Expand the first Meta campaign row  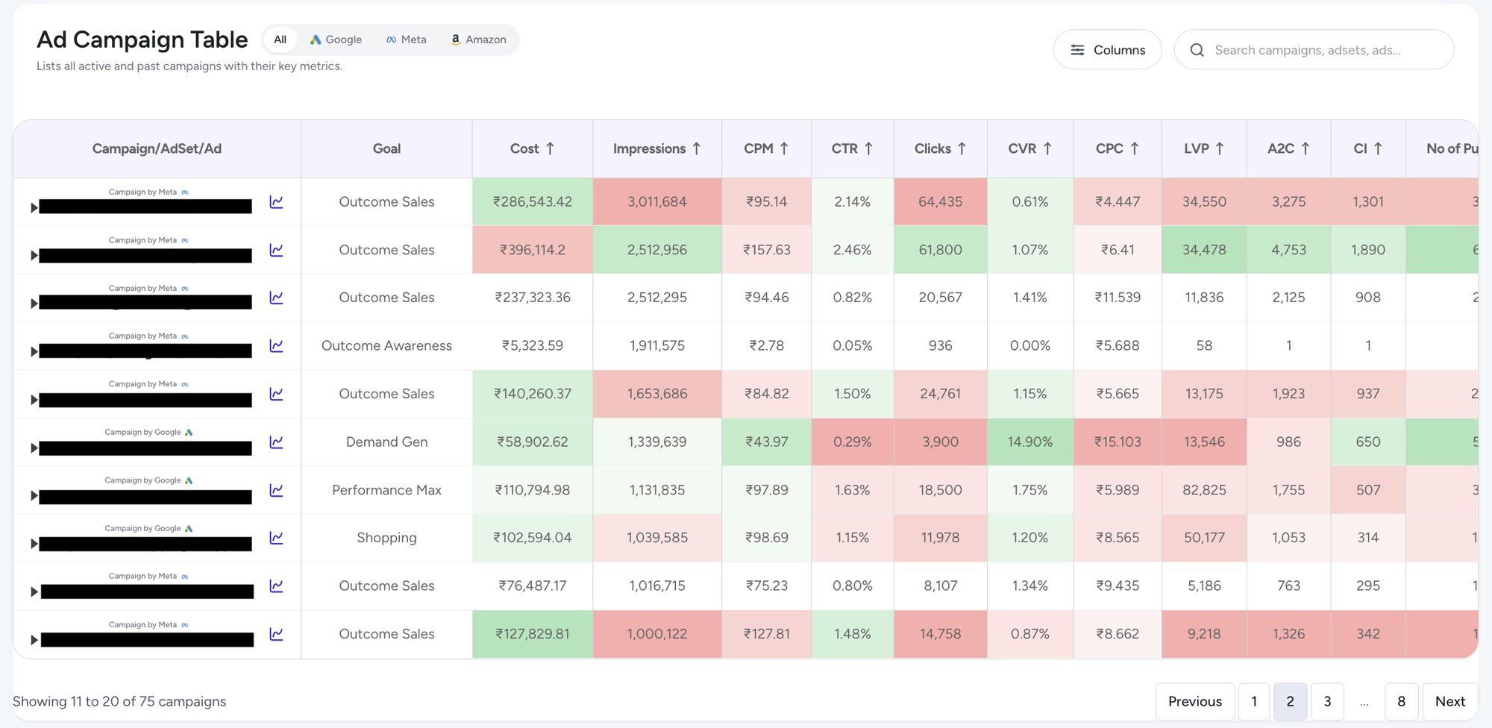[x=34, y=207]
